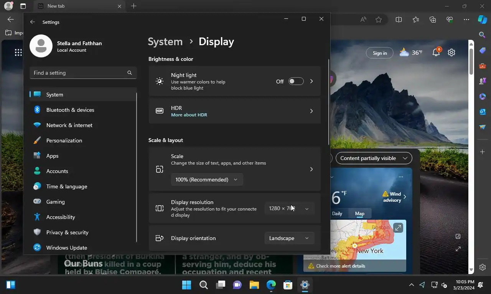Open the Edge split screen icon
Screen dimensions: 491x294
[x=399, y=20]
